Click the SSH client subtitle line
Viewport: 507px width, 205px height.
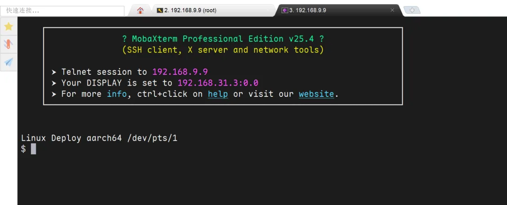coord(223,50)
